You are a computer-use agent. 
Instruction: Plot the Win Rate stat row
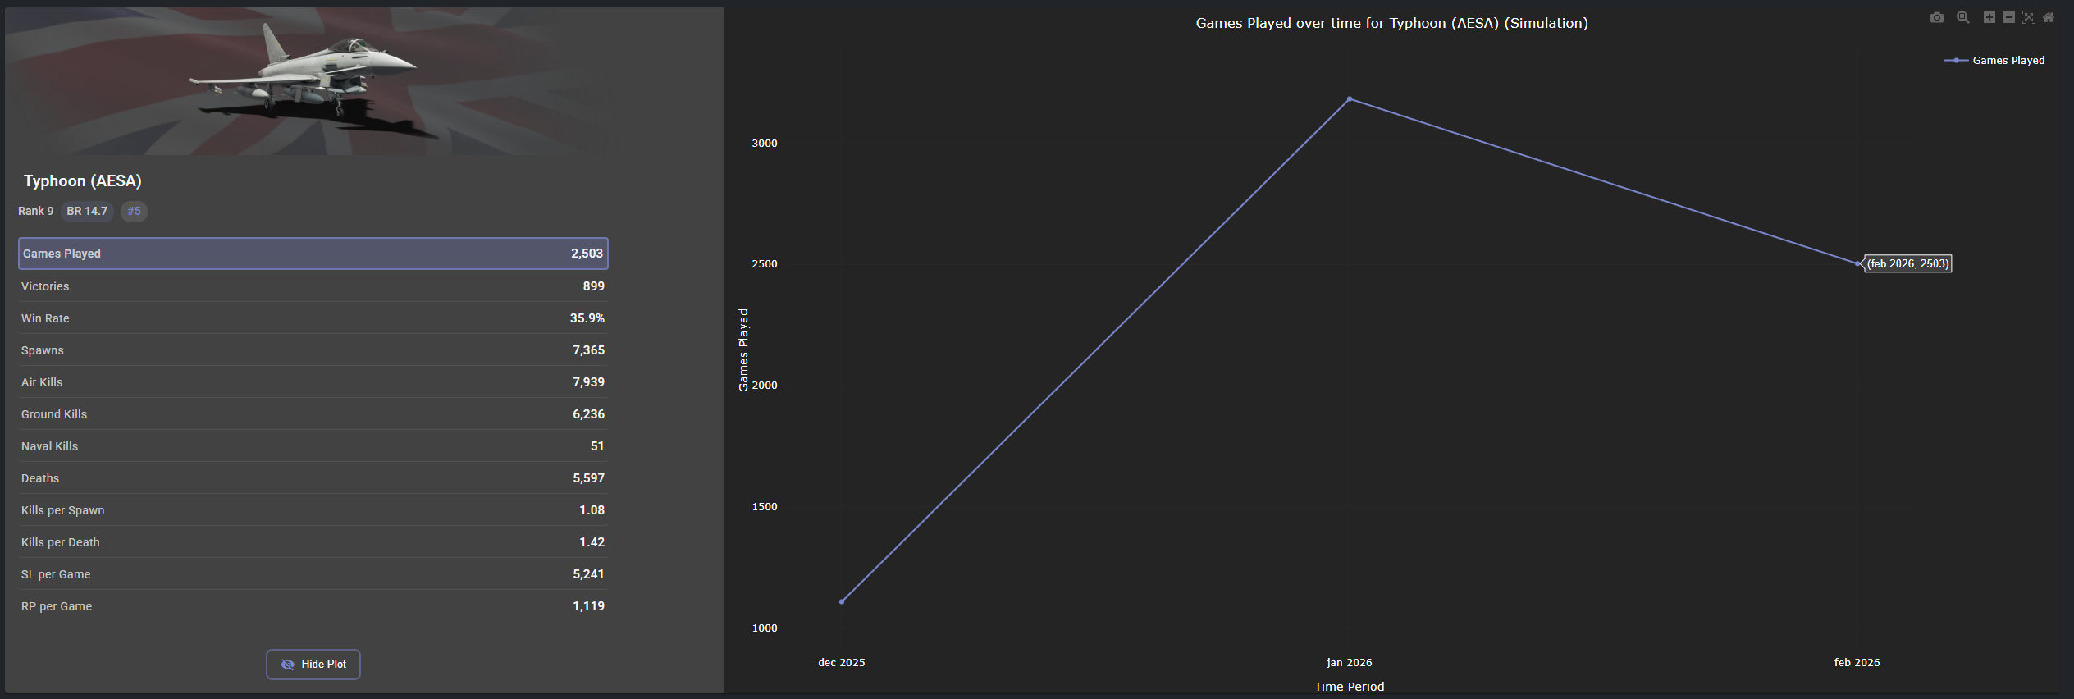pos(313,318)
